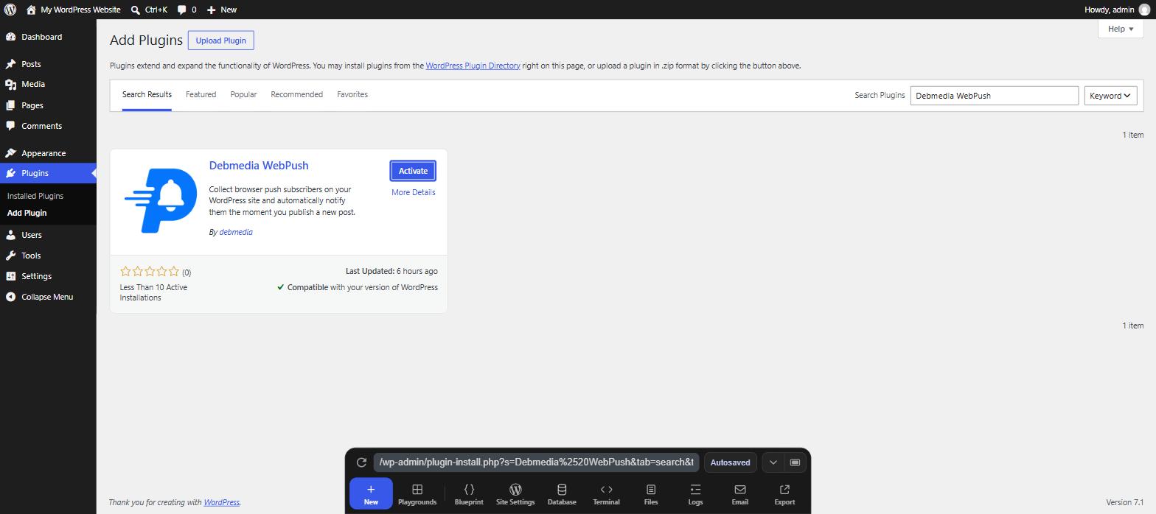Open the Ctrl+K search command
The height and width of the screenshot is (514, 1156).
click(149, 10)
